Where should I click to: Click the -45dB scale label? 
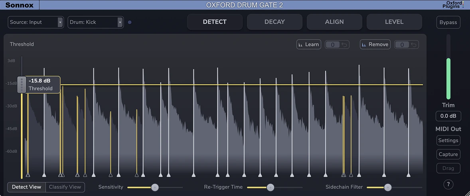11,129
